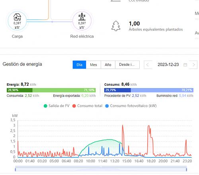Click the Red eléctrica pylon icon
Screen dimensions: 199x175
point(82,17)
